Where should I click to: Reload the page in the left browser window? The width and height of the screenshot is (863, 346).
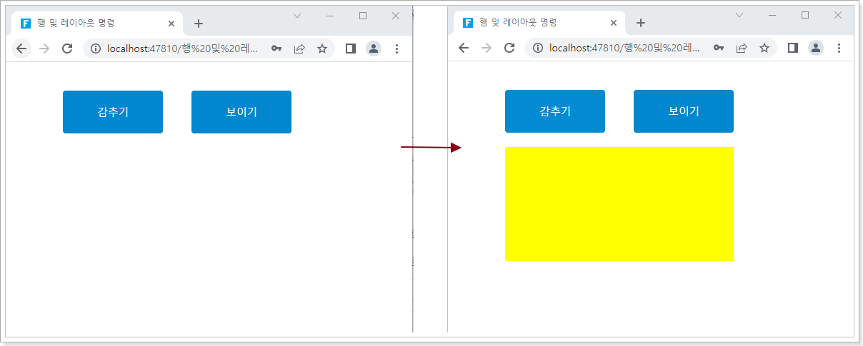(x=67, y=49)
